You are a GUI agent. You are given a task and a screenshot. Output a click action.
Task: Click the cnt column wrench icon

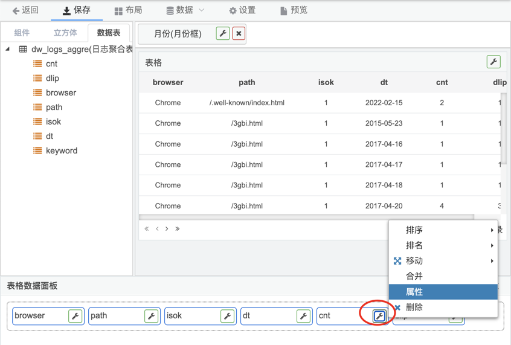click(379, 316)
